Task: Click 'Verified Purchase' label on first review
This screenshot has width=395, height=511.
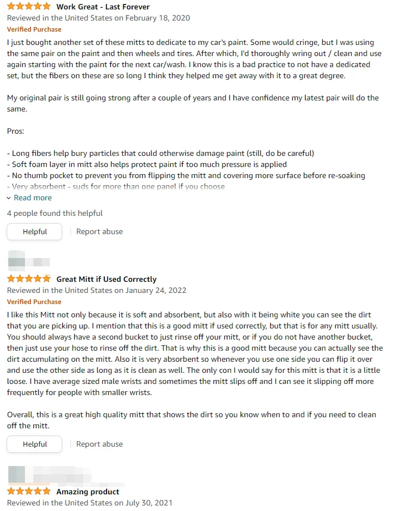Action: [34, 29]
